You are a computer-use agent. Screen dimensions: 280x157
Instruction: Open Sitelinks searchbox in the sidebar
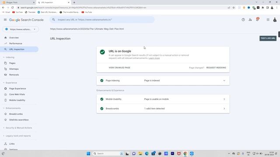(19, 120)
